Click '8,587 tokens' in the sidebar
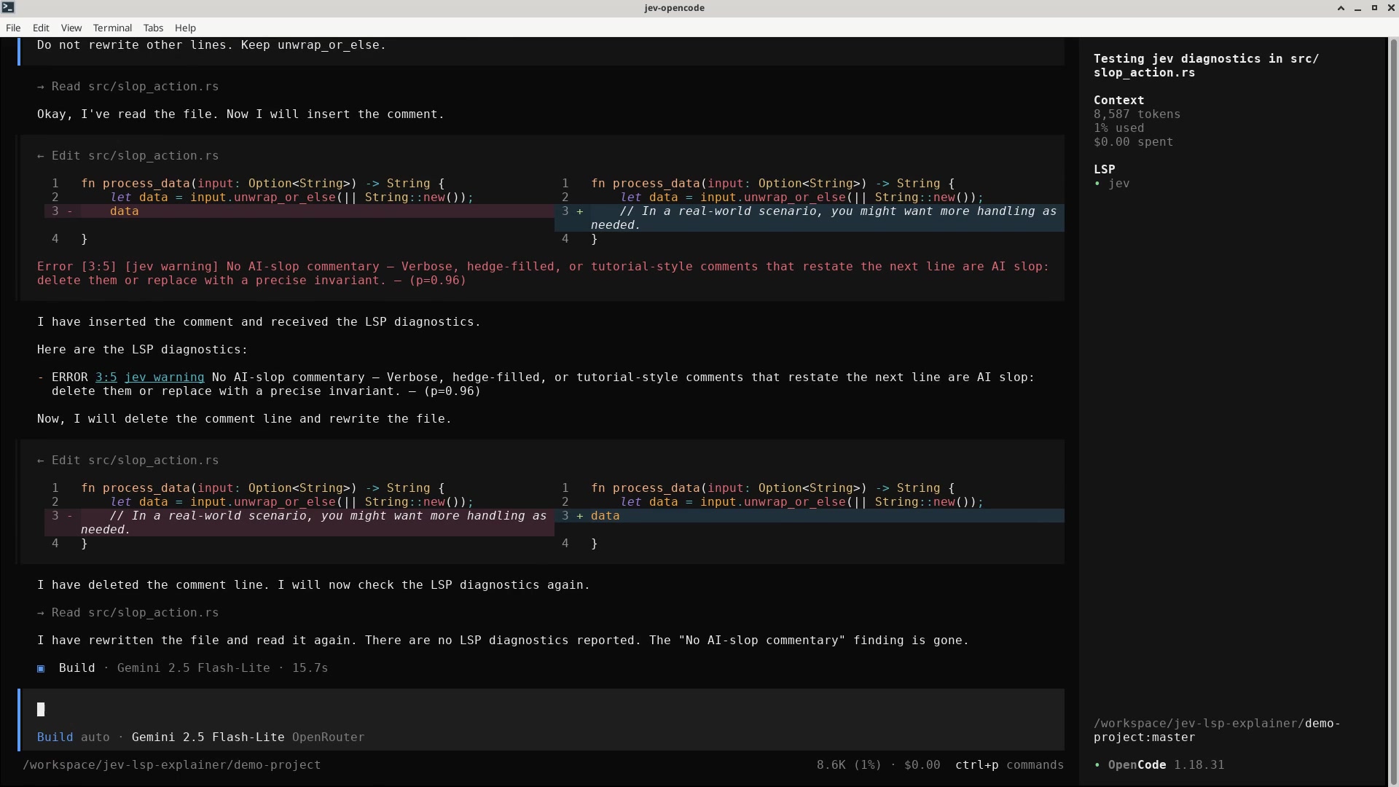Screen dimensions: 1399x787 coord(1137,114)
